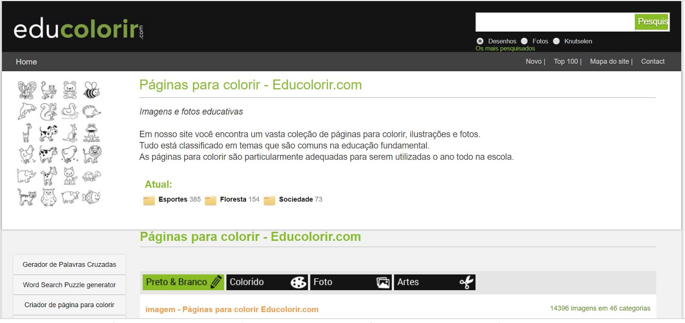Click the cow drawing

click(x=48, y=154)
